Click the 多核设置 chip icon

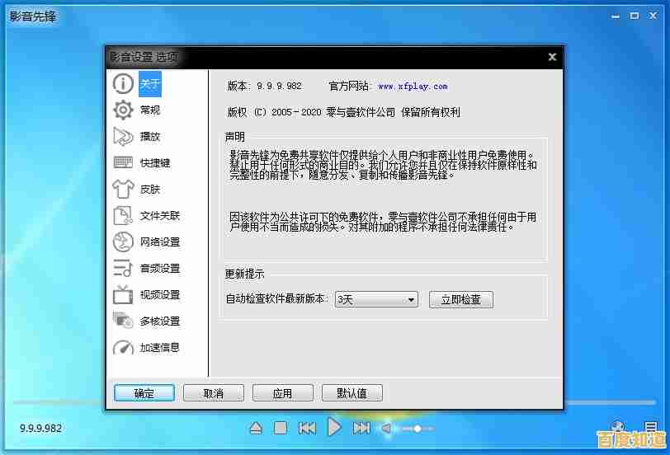click(123, 321)
